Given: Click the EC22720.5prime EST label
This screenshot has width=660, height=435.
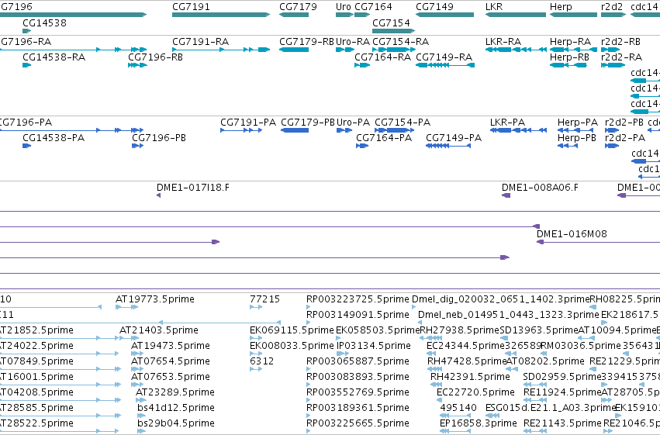Looking at the screenshot, I should pos(475,392).
